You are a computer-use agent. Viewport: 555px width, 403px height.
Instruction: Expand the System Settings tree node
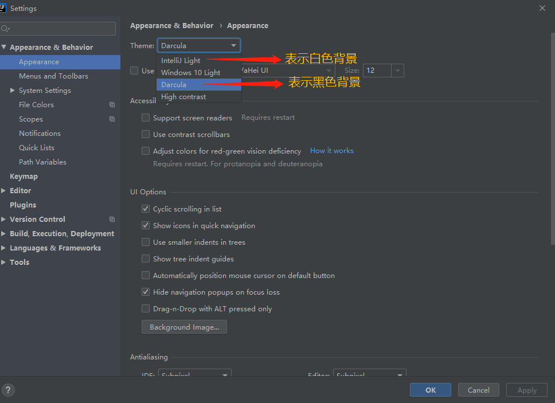(x=13, y=90)
